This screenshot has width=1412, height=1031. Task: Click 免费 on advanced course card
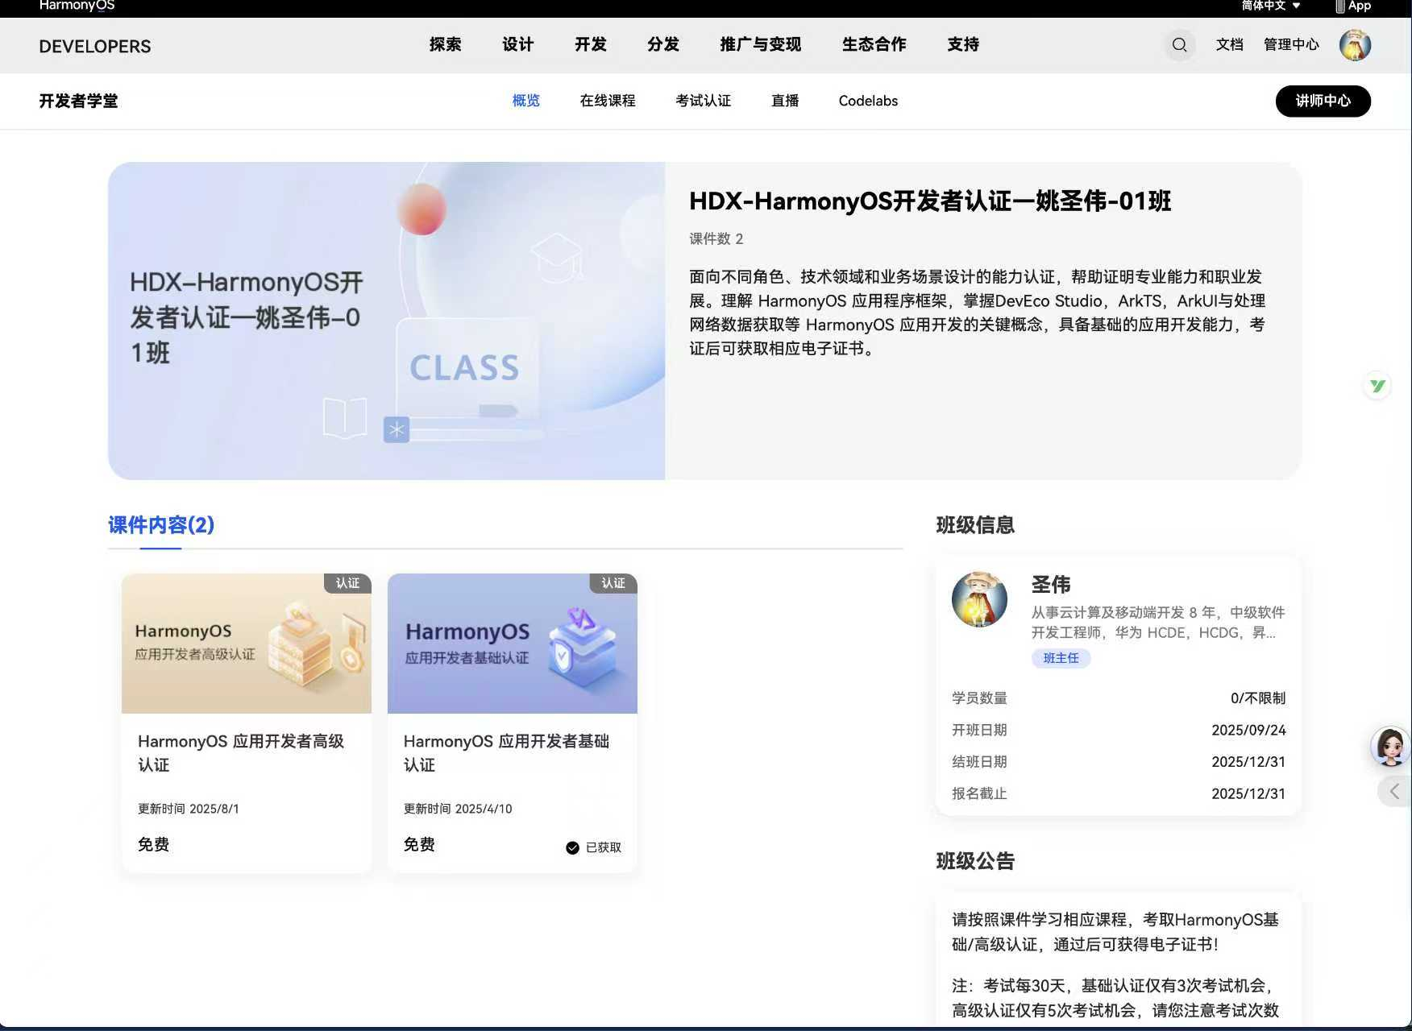[x=153, y=844]
